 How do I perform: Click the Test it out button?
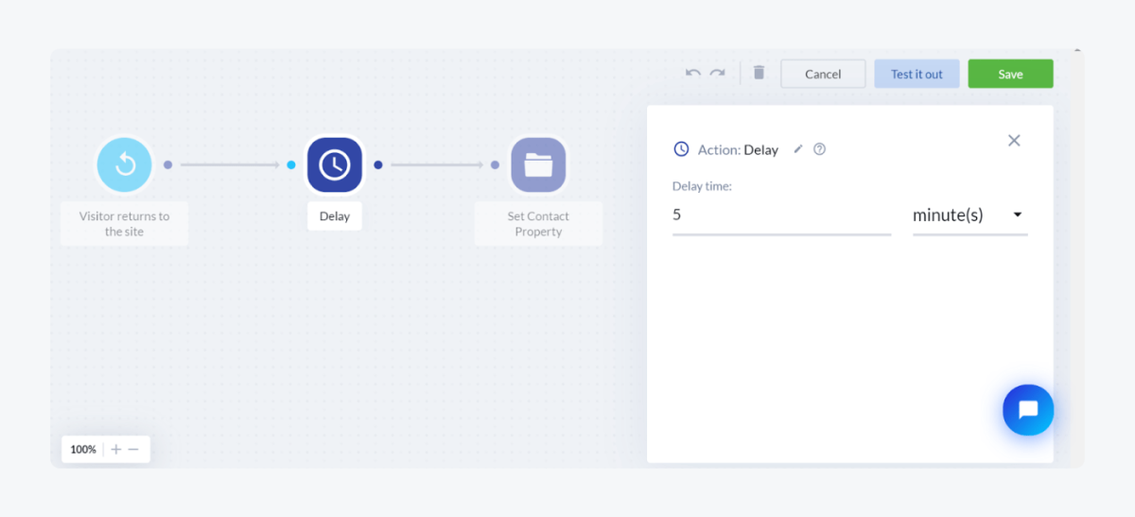coord(917,74)
